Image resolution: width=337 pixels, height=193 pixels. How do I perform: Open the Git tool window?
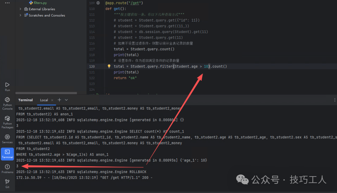click(7, 184)
